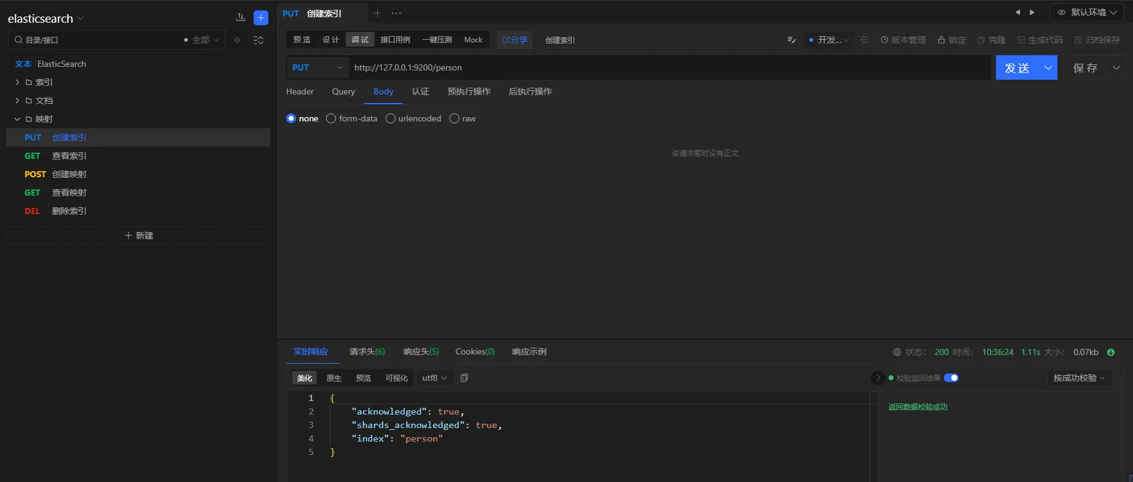The image size is (1133, 482).
Task: Expand the 索引 folder in tree
Action: click(17, 82)
